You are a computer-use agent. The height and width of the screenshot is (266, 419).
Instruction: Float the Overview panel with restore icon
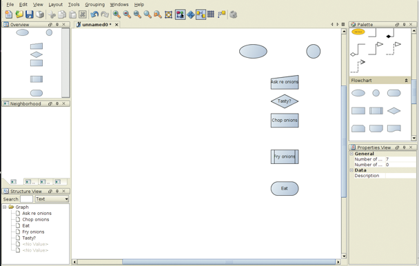[x=50, y=24]
